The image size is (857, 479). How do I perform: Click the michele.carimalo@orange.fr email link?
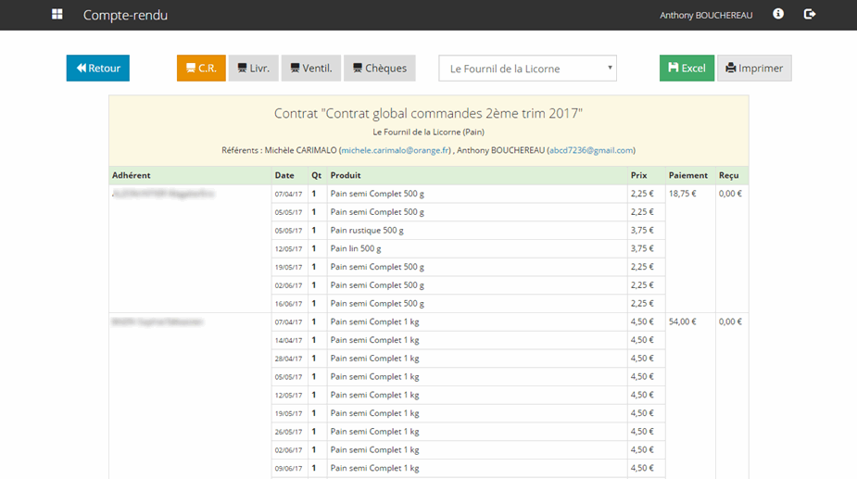tap(395, 150)
